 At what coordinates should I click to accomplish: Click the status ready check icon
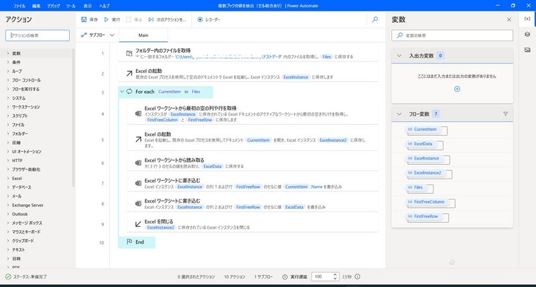(x=8, y=277)
